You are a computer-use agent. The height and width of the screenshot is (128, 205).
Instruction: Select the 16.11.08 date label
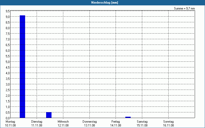coord(168,125)
